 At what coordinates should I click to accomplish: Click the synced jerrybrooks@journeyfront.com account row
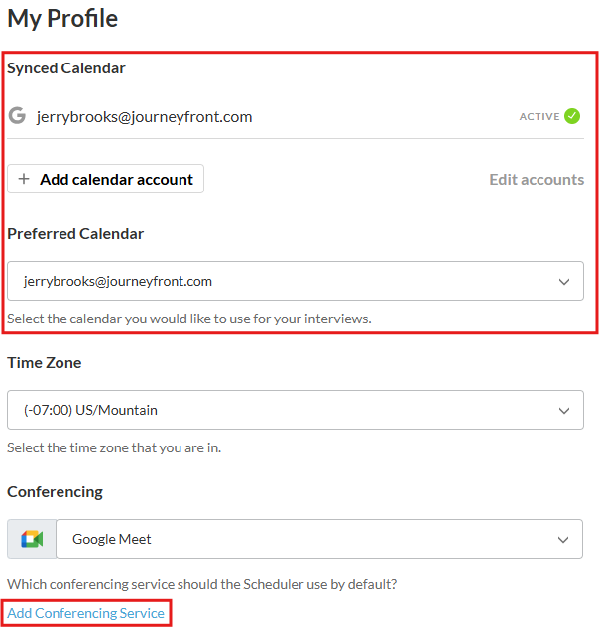tap(296, 116)
